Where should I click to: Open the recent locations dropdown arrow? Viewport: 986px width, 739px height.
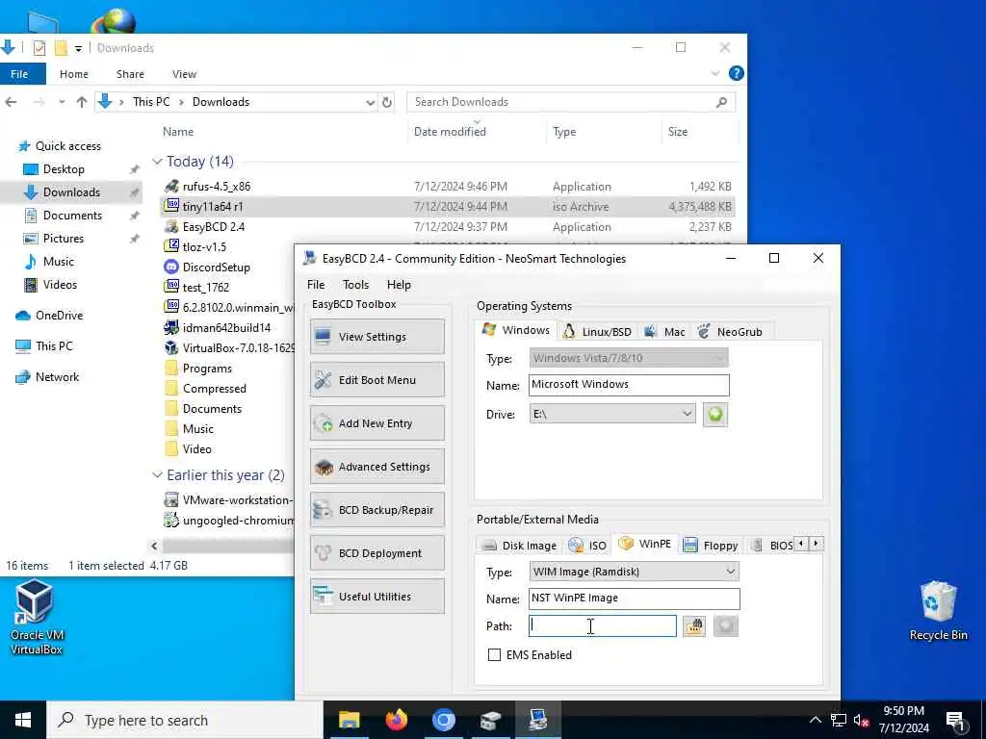(62, 102)
